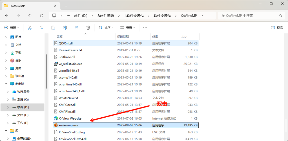Click the Rename icon in toolbar
The image size is (288, 141).
[65, 28]
